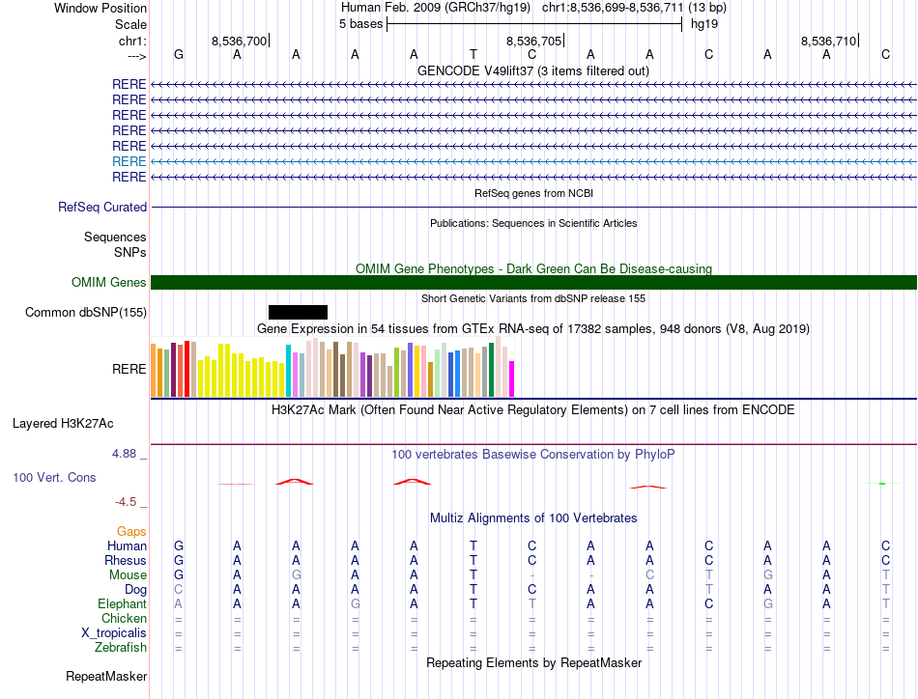The image size is (918, 699).
Task: Click the Chicken species label
Action: [124, 618]
